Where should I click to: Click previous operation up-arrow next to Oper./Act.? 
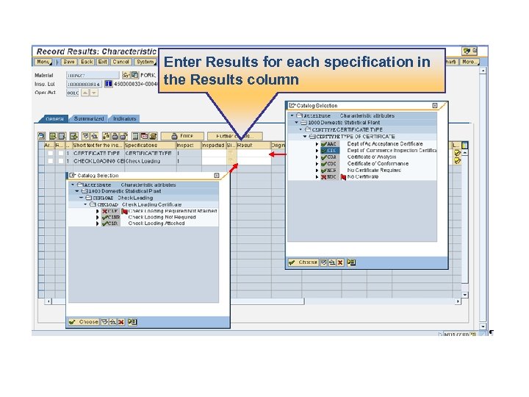[85, 93]
